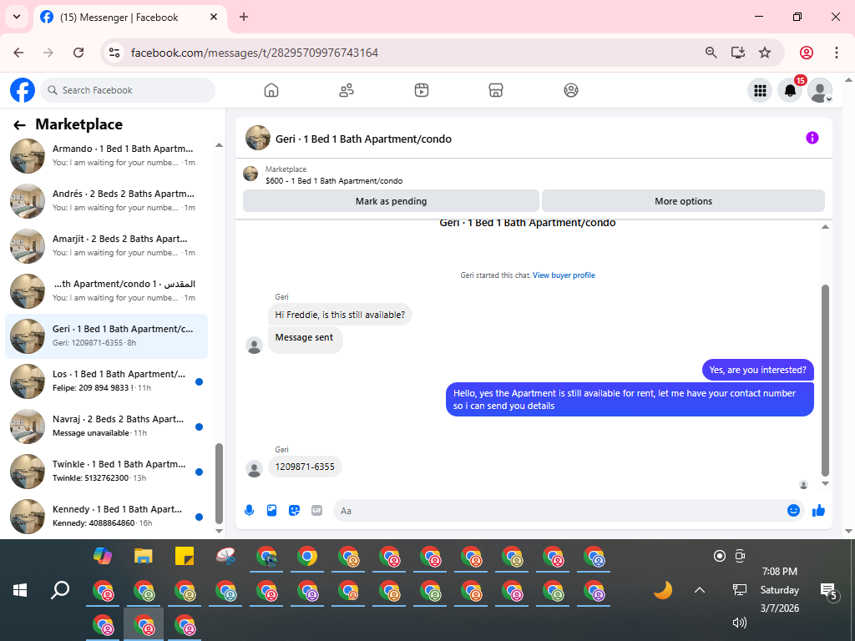The image size is (855, 641).
Task: Open Chrome profile icon
Action: coord(807,53)
